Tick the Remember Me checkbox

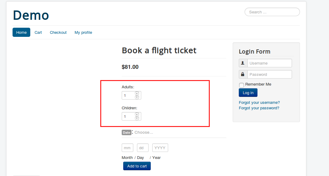(x=242, y=85)
